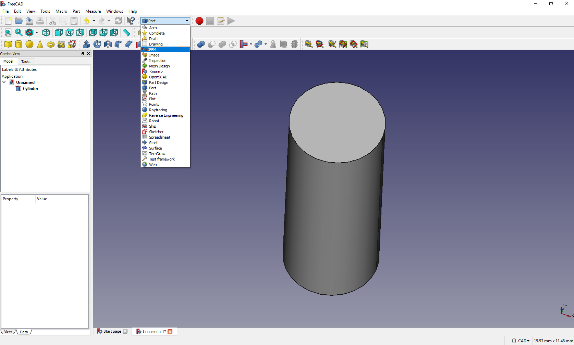Close the Start page tab
Screen dimensions: 574x345
pyautogui.click(x=125, y=331)
